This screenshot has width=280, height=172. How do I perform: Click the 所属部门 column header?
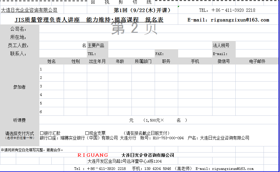pos(143,61)
